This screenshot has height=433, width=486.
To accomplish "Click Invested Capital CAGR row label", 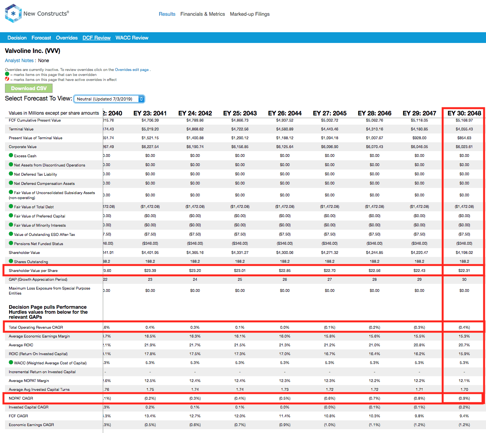I will point(29,407).
